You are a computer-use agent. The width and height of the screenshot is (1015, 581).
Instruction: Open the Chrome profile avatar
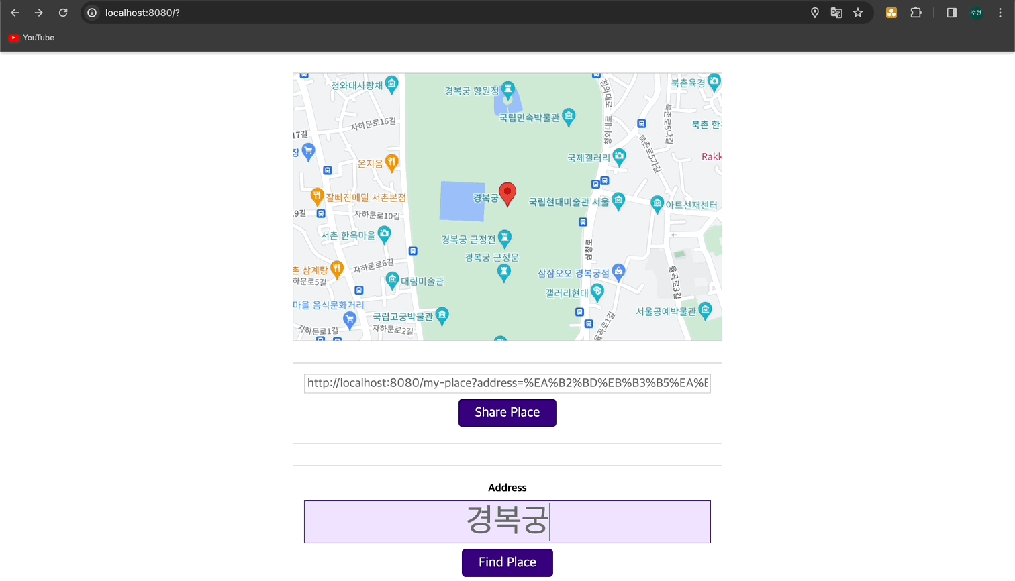pyautogui.click(x=976, y=13)
